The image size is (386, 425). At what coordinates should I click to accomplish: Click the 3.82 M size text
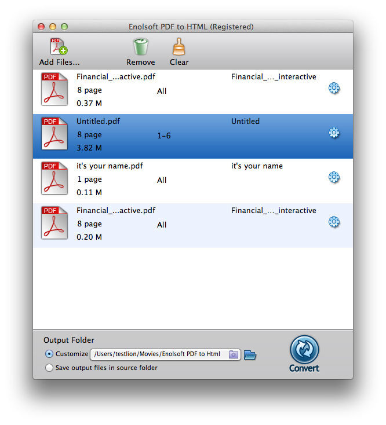[89, 148]
